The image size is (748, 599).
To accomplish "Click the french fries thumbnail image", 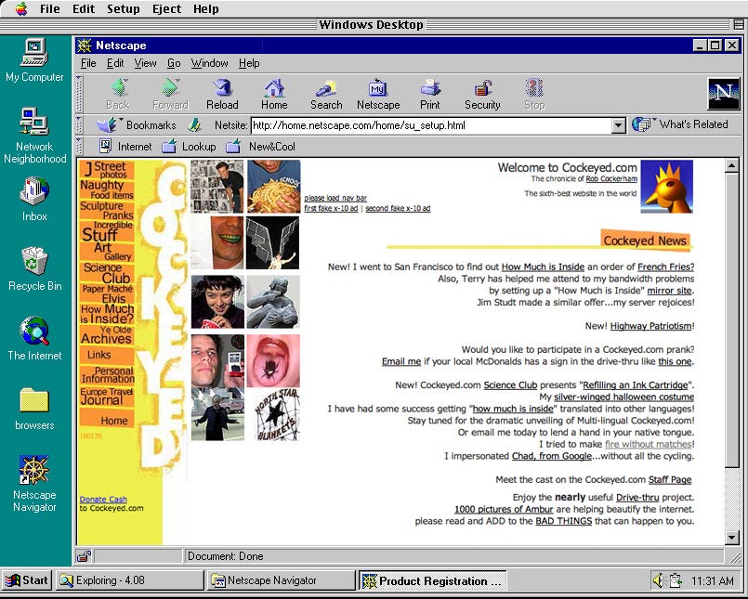I will coord(274,187).
